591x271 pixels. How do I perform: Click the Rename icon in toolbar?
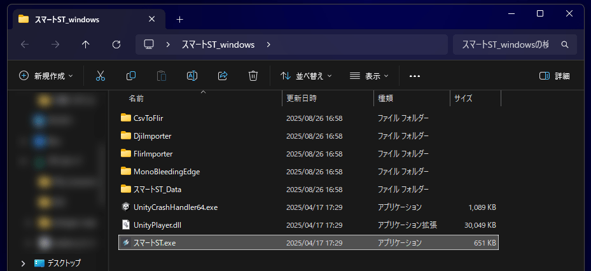click(191, 76)
